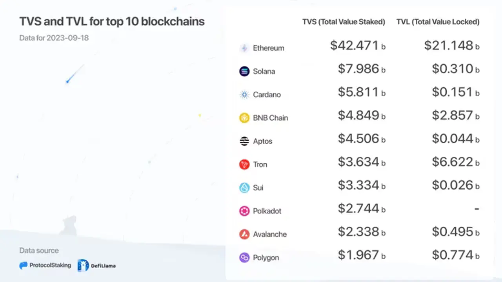Click the Data for 2023-09-18 date label

tap(54, 38)
